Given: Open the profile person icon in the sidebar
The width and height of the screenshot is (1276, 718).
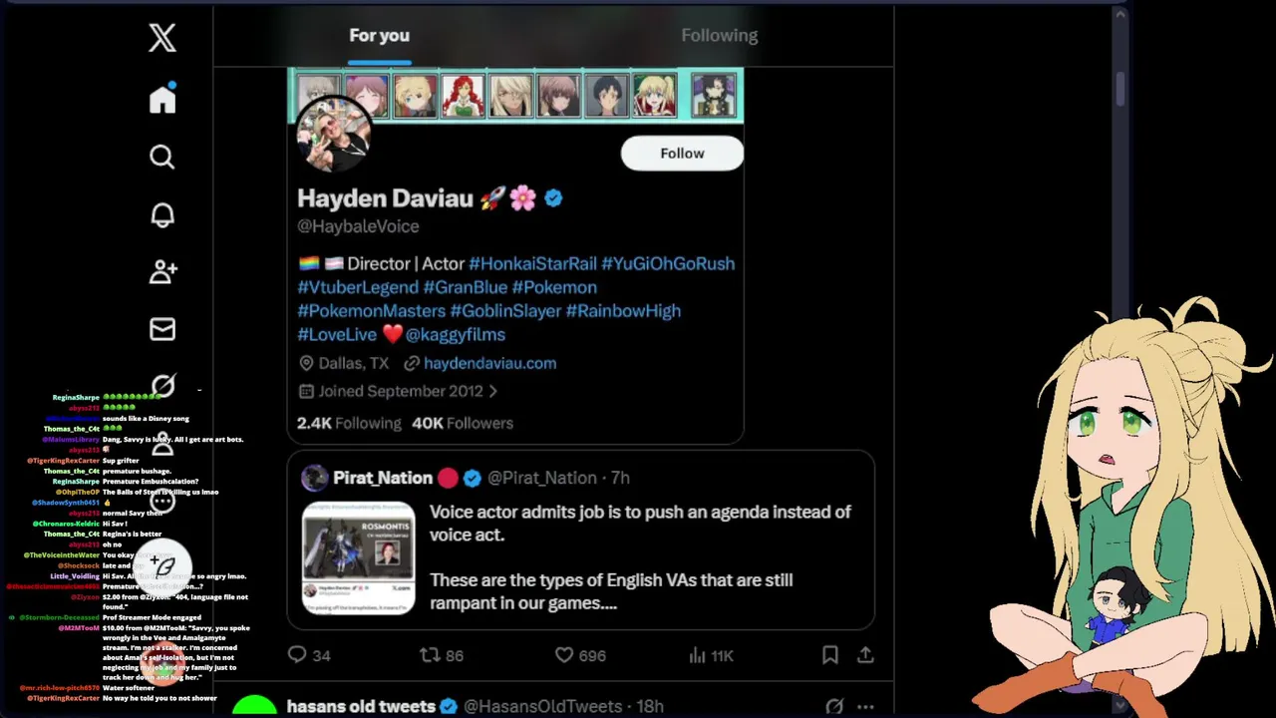Looking at the screenshot, I should (162, 444).
